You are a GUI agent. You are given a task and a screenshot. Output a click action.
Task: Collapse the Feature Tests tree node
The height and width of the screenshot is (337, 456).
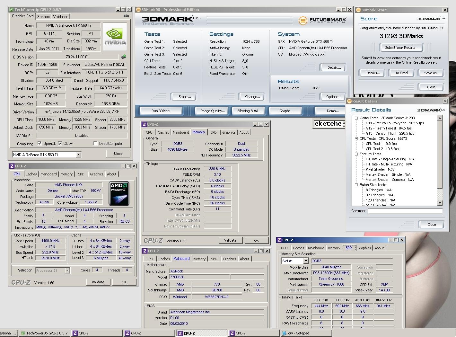coord(356,154)
